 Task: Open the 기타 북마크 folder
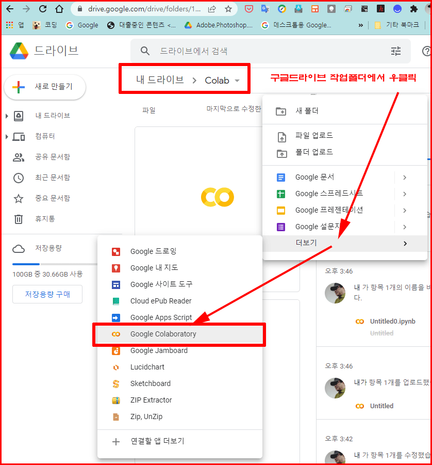397,25
